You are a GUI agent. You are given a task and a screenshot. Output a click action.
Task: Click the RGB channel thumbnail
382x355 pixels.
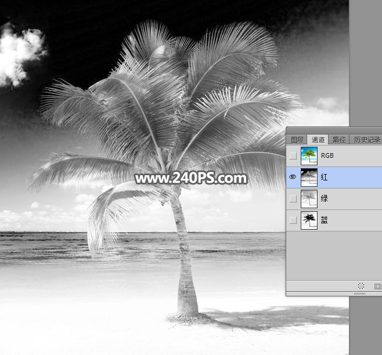(x=309, y=156)
